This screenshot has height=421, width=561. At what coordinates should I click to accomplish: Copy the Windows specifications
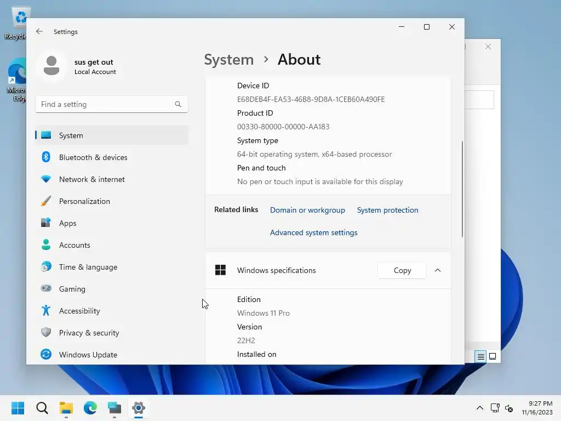[402, 270]
